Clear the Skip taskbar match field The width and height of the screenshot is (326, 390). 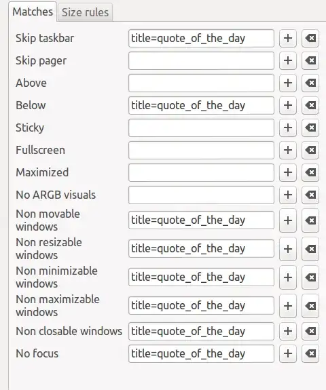pos(310,38)
